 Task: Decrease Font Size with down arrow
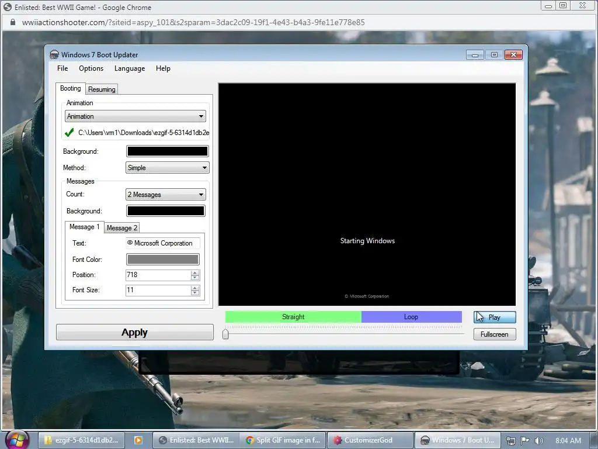tap(195, 293)
